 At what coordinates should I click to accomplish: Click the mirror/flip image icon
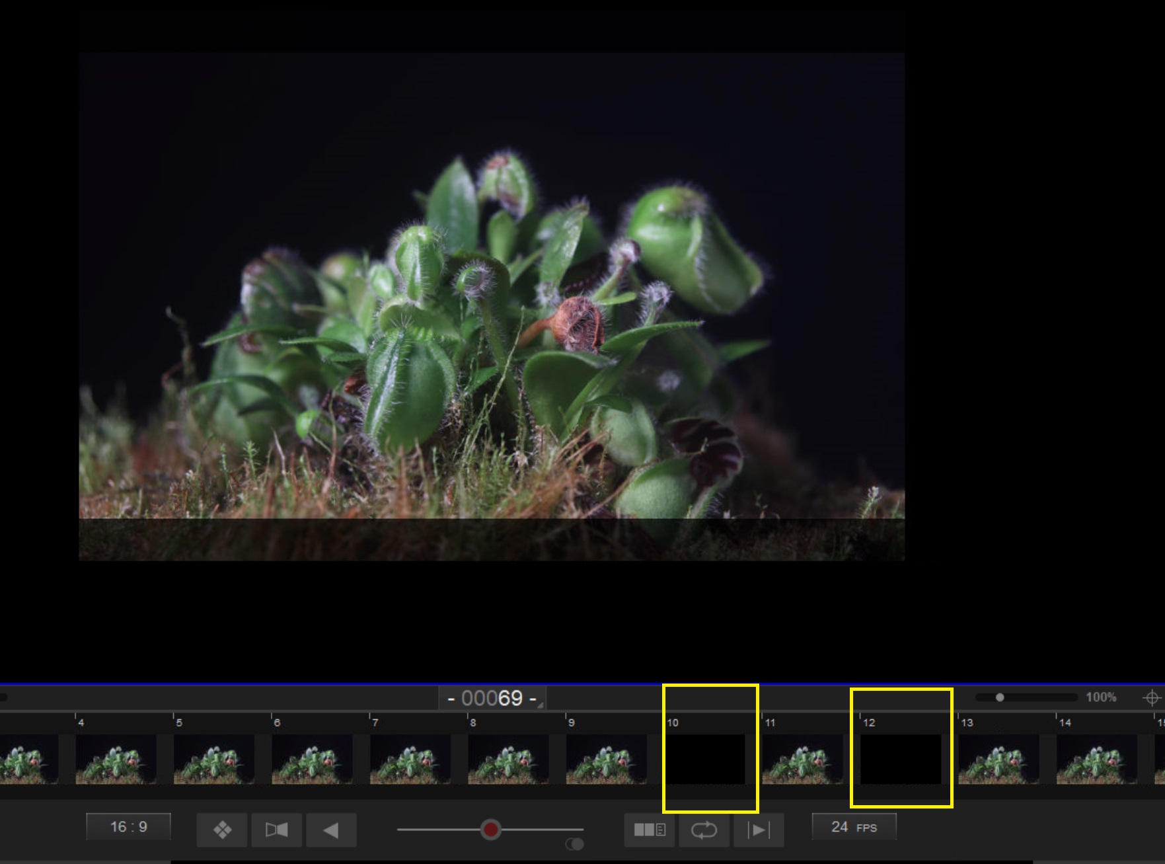276,830
